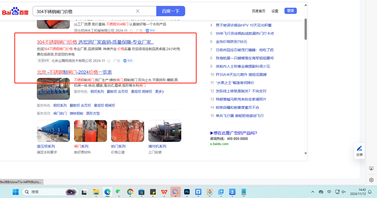This screenshot has width=377, height=198.
Task: Show hidden system tray icons
Action: [x=313, y=192]
